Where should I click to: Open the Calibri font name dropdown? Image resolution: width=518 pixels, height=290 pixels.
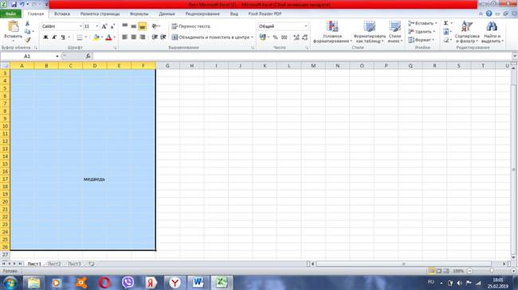click(80, 26)
